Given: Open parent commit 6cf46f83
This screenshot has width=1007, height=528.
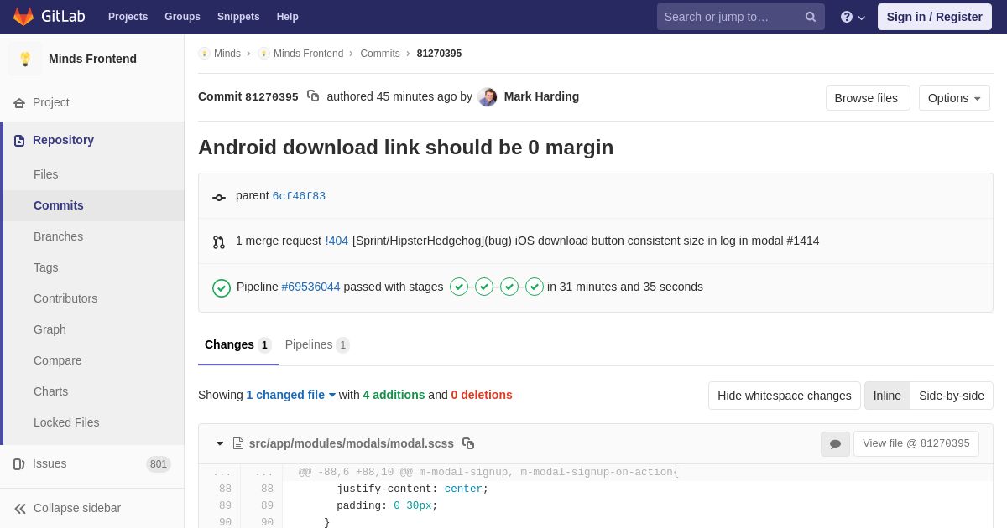Looking at the screenshot, I should pyautogui.click(x=299, y=196).
